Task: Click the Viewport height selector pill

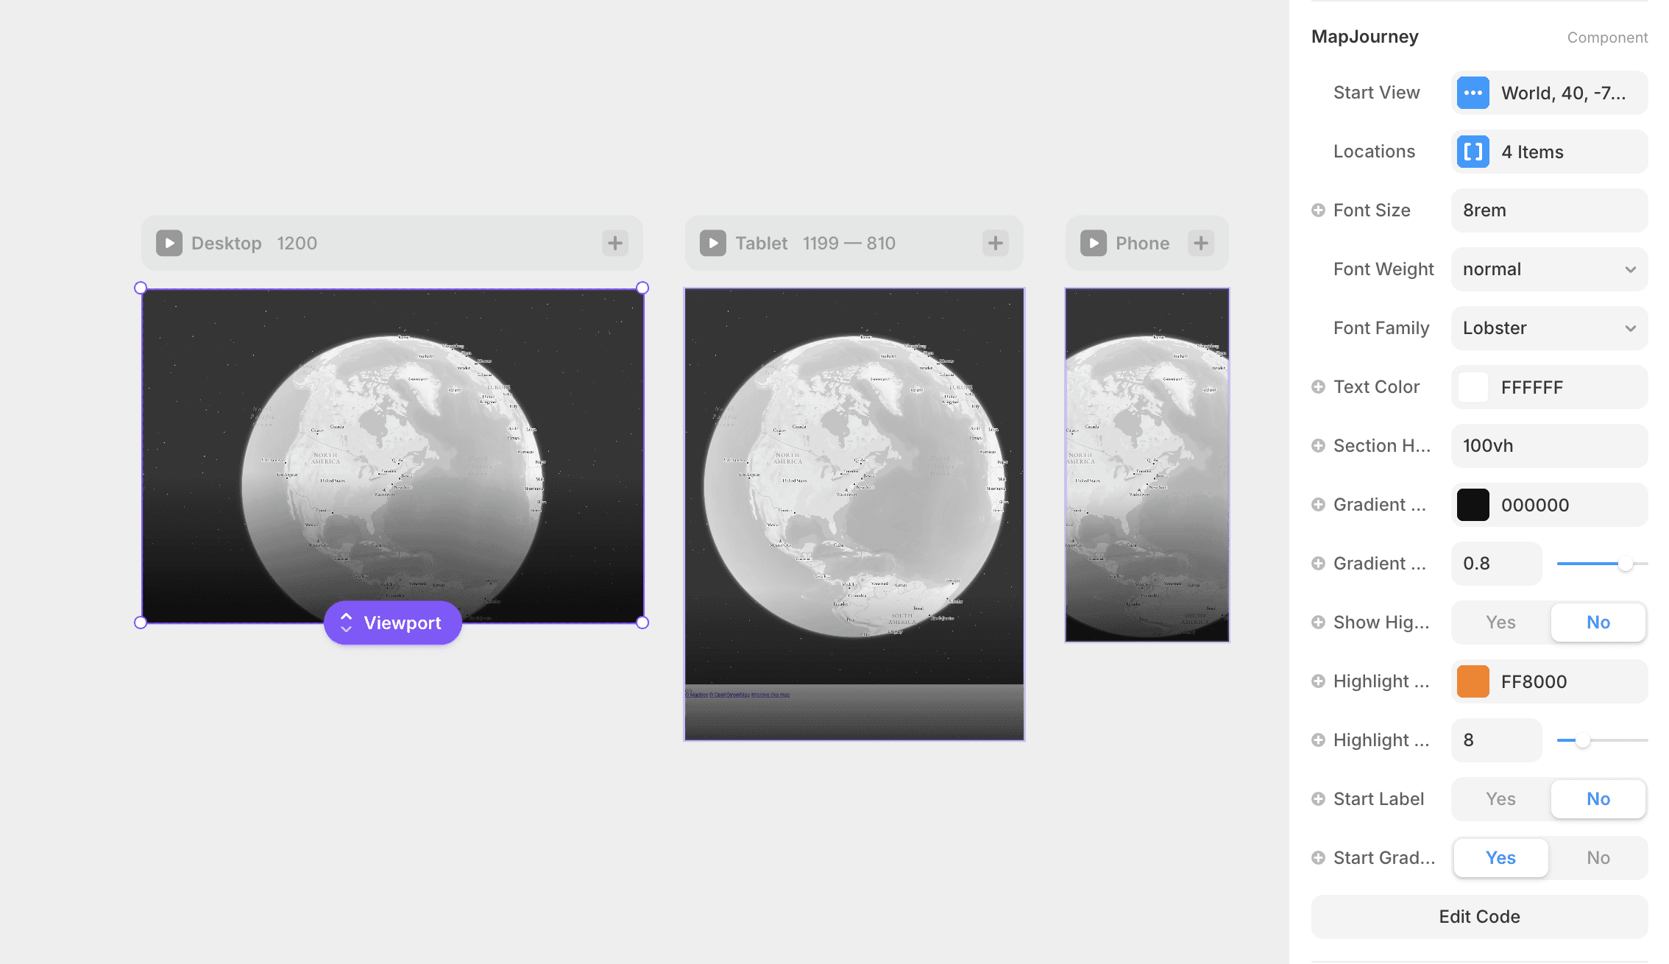Action: [x=393, y=623]
